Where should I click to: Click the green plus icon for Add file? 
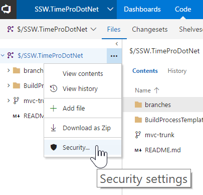(54, 109)
